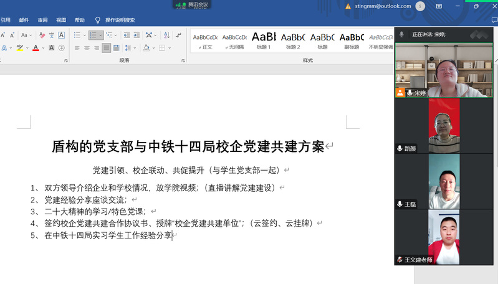Toggle character shading on text

coord(50,48)
